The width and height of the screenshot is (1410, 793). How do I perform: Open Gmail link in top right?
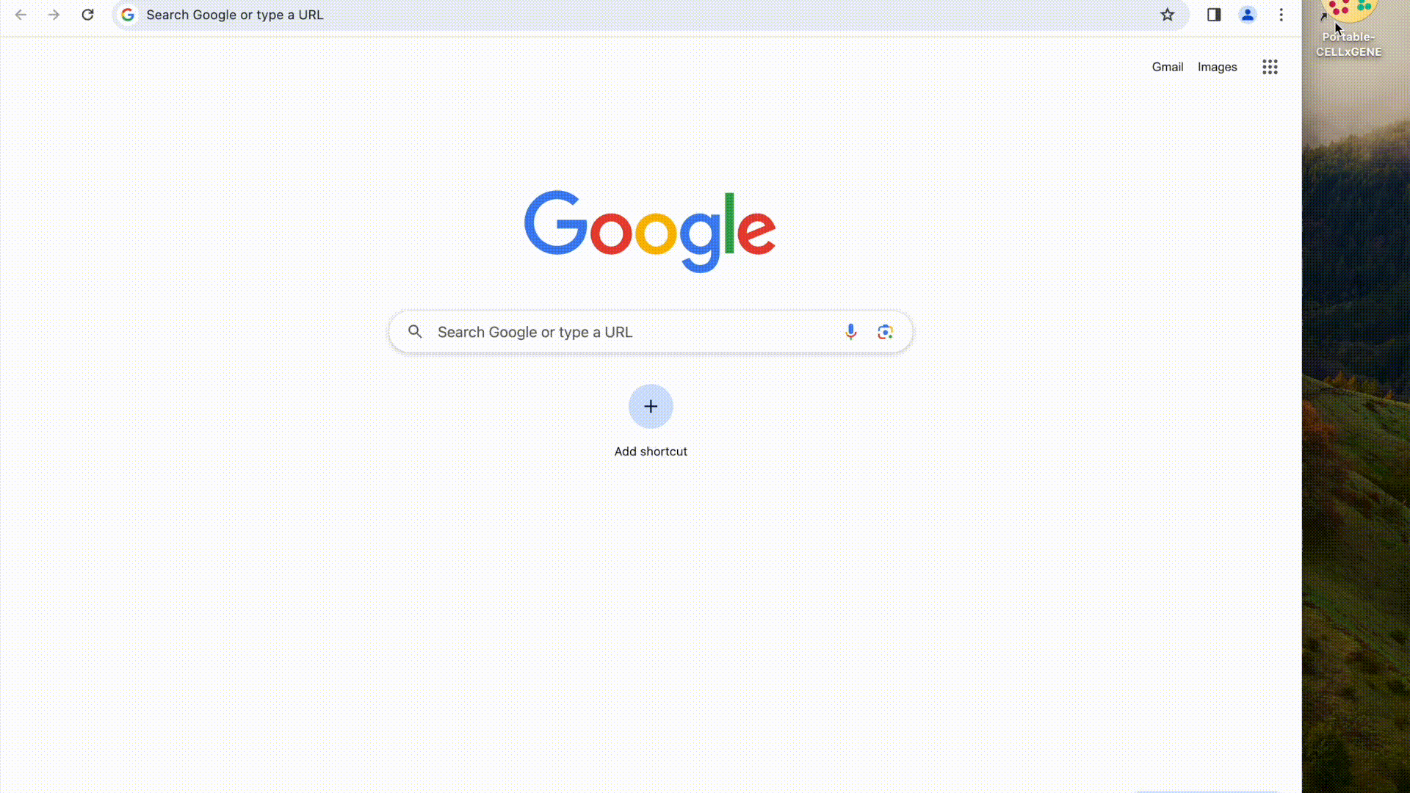coord(1168,67)
